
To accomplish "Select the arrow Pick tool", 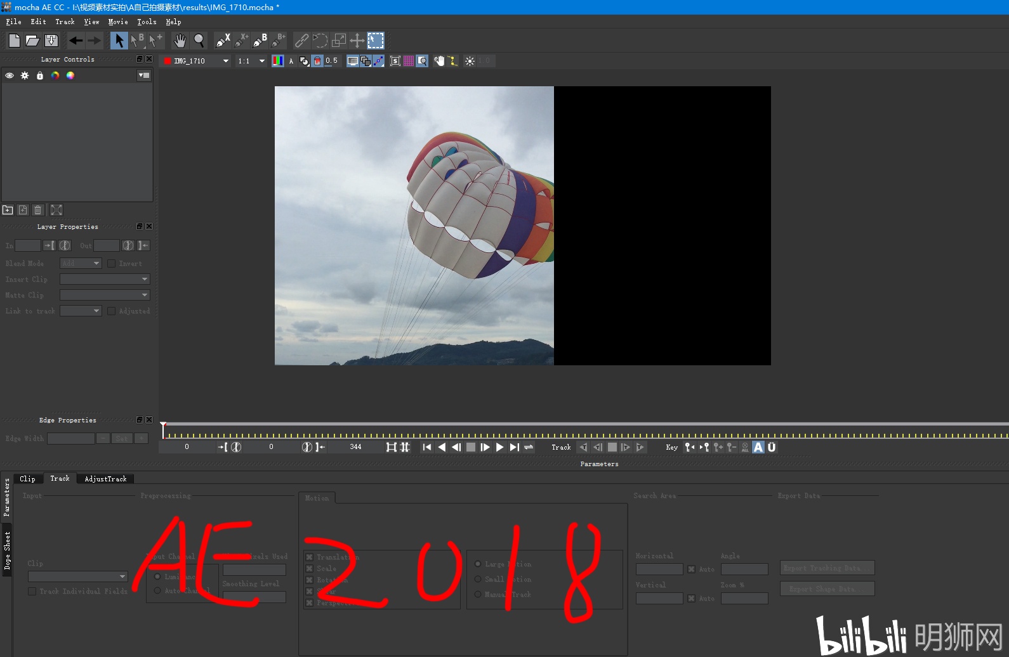I will point(119,41).
